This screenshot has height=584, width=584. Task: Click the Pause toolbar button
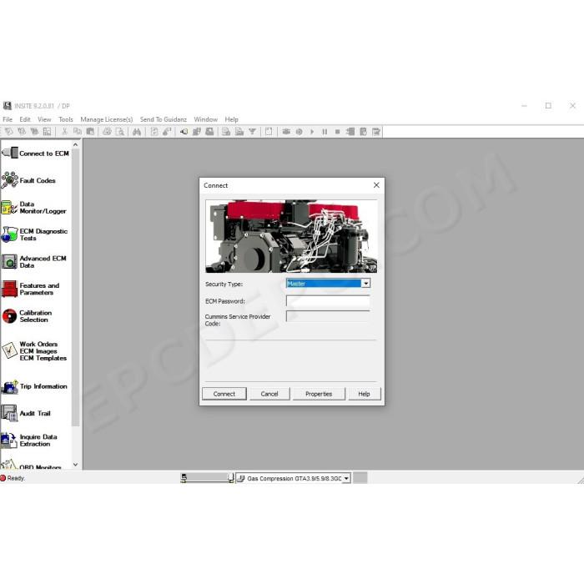click(x=325, y=132)
